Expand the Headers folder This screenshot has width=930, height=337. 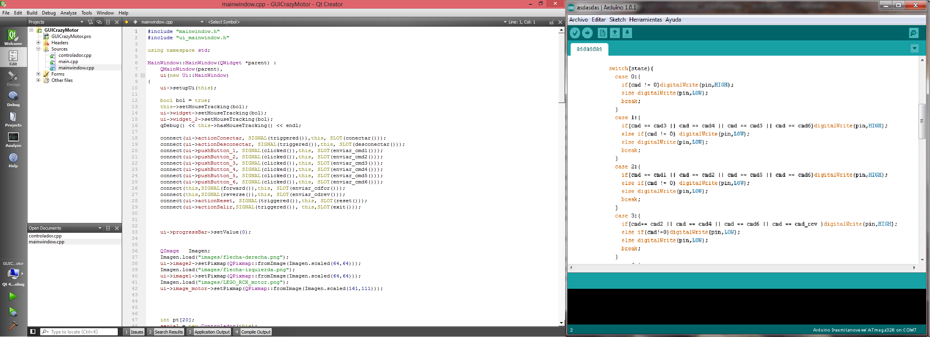[38, 42]
